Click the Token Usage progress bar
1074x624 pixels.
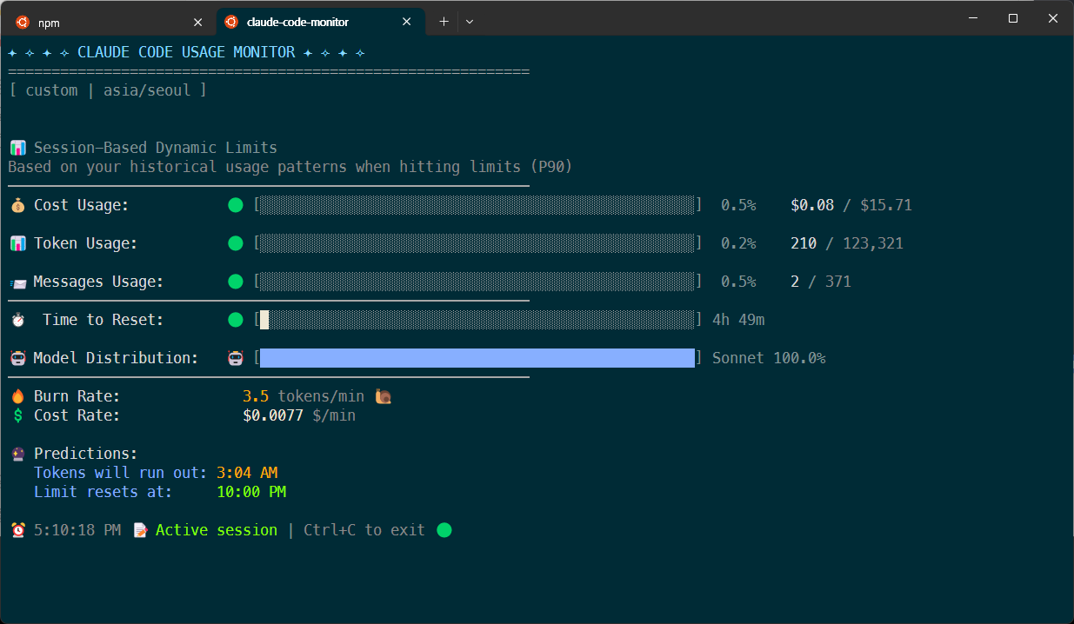click(x=477, y=244)
